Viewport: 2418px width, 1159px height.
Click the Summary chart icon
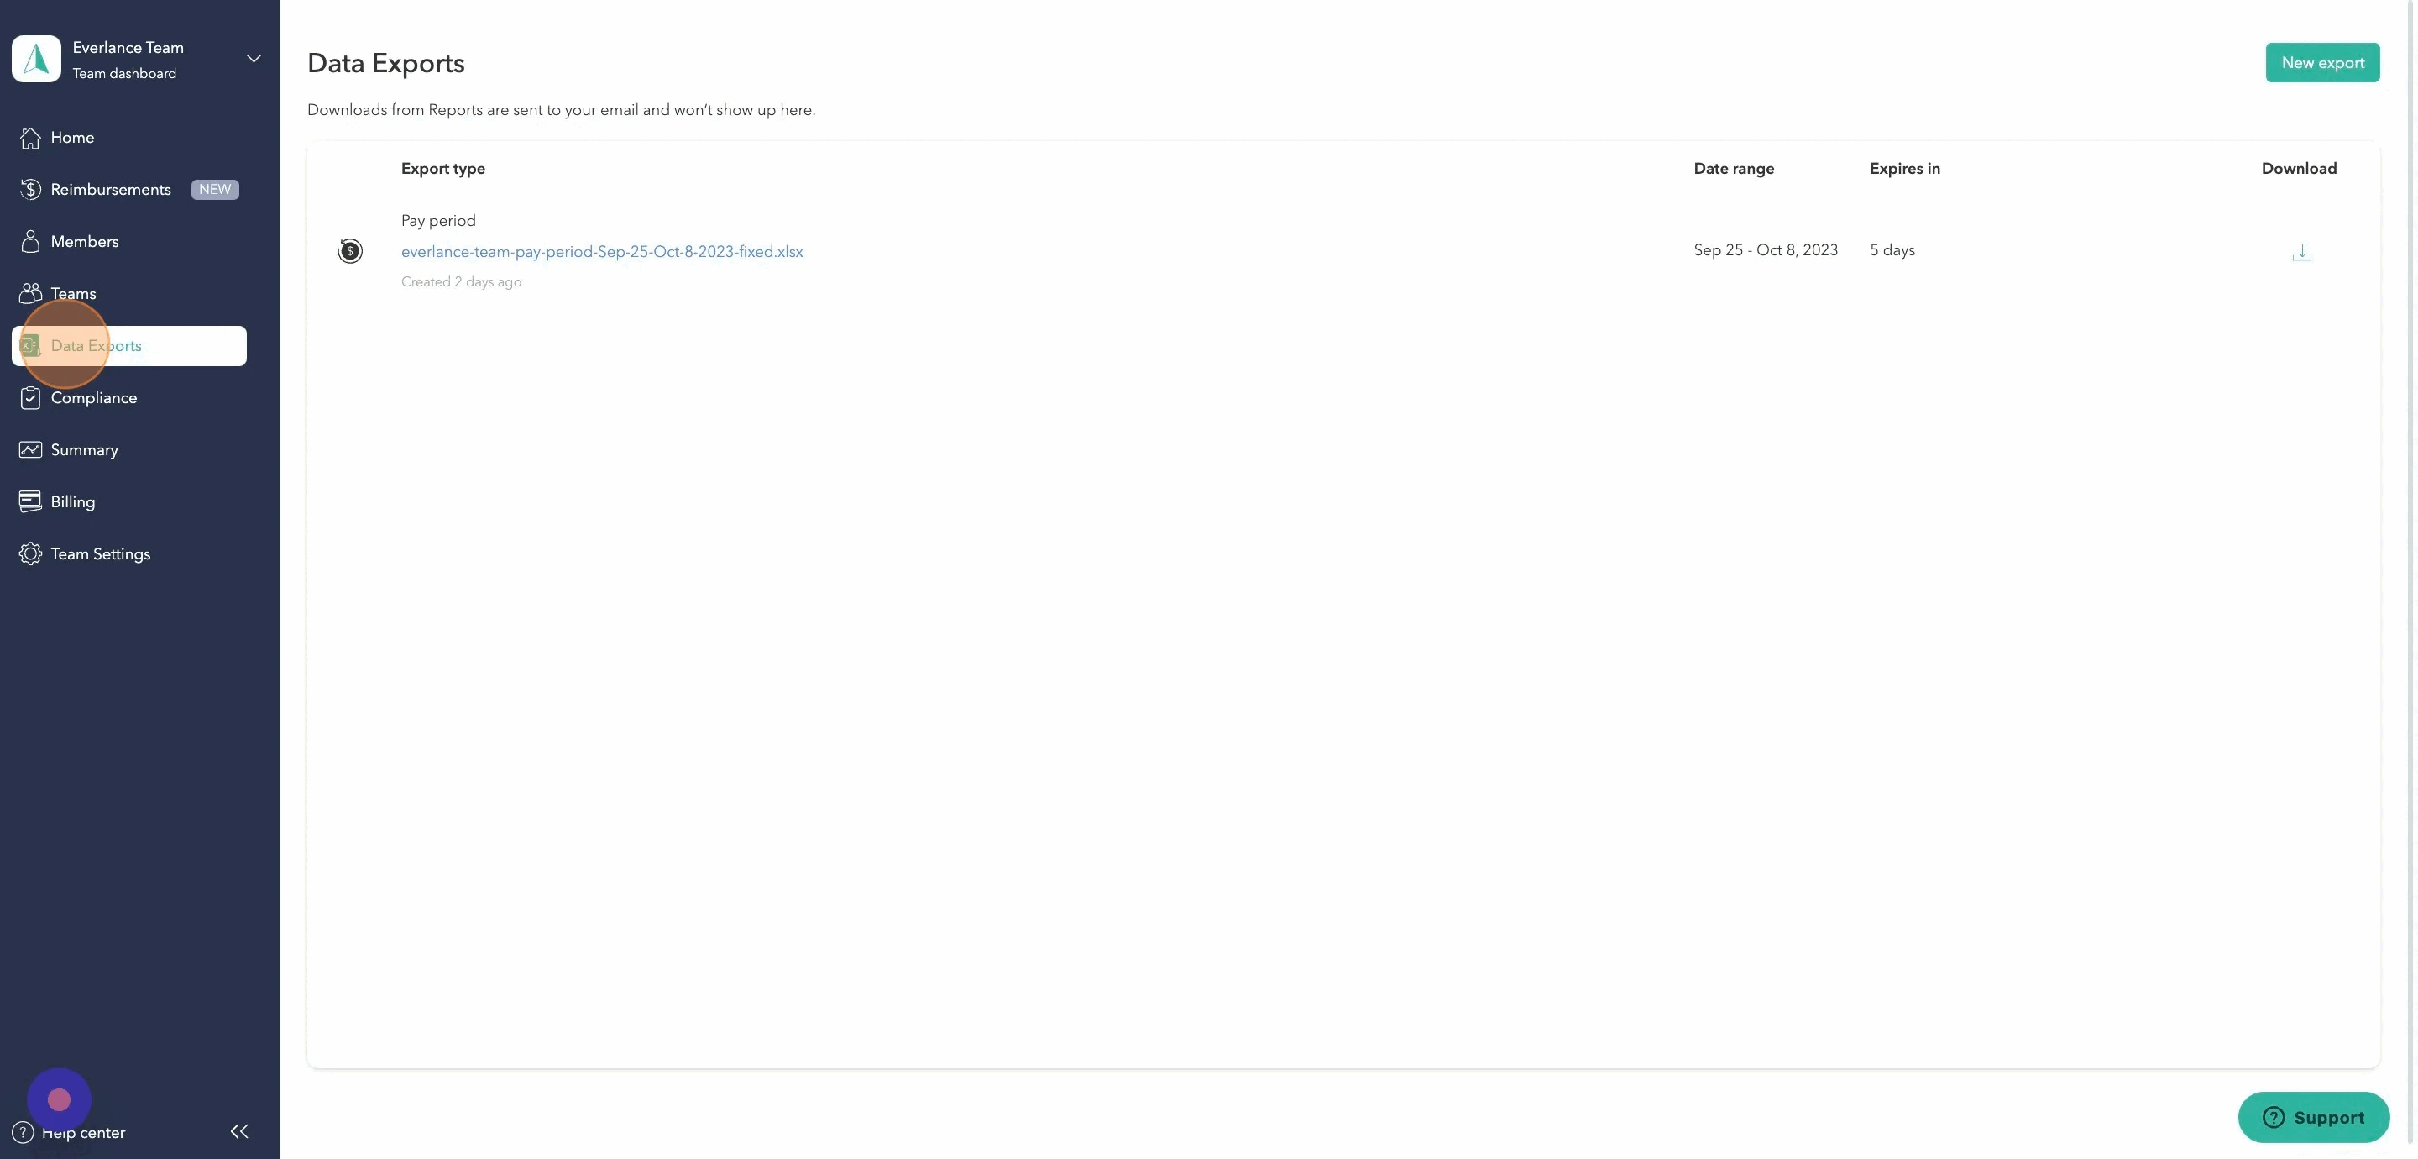pos(30,450)
